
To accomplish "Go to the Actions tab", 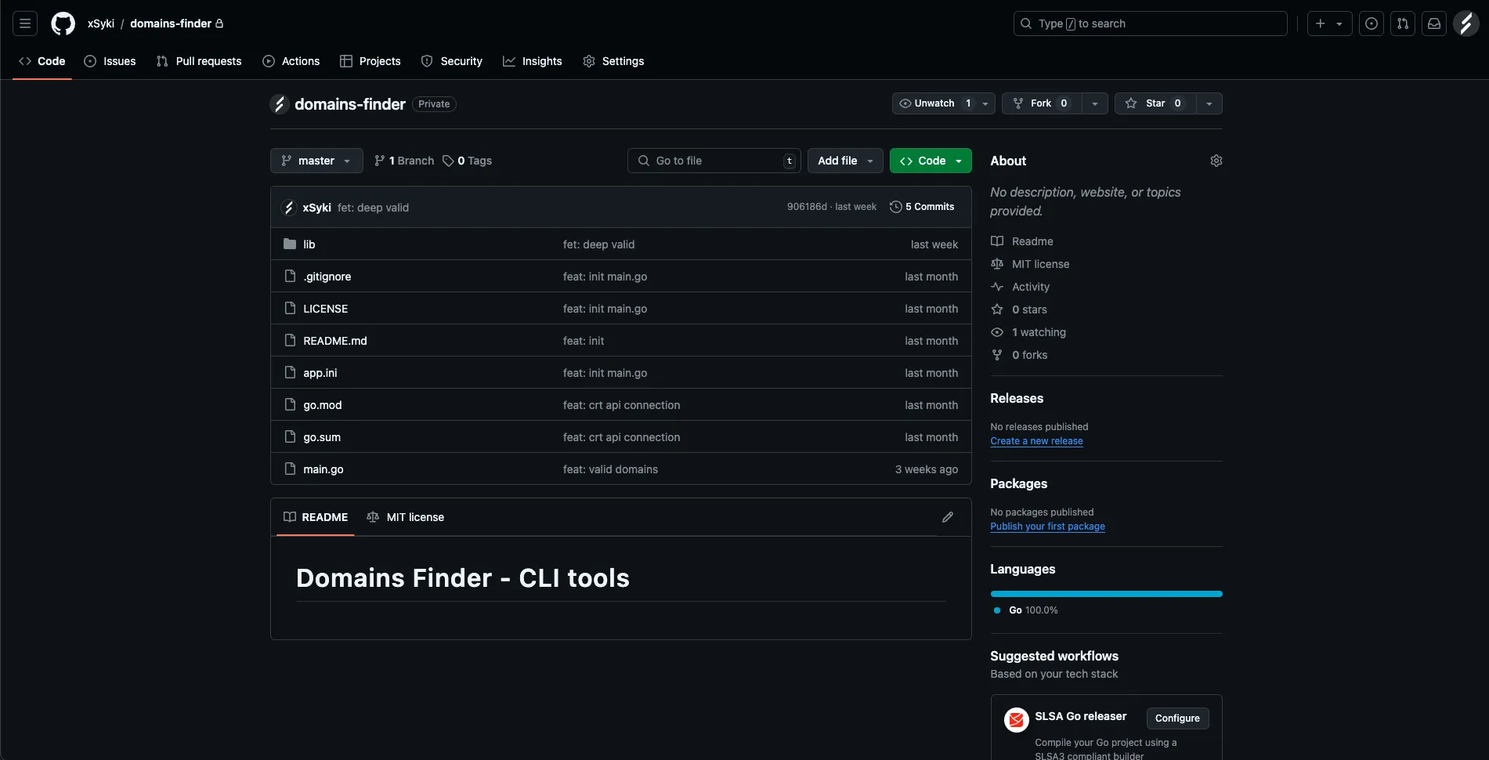I will coord(291,61).
